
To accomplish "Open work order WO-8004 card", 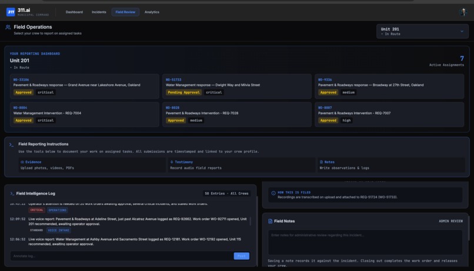I will [x=84, y=115].
